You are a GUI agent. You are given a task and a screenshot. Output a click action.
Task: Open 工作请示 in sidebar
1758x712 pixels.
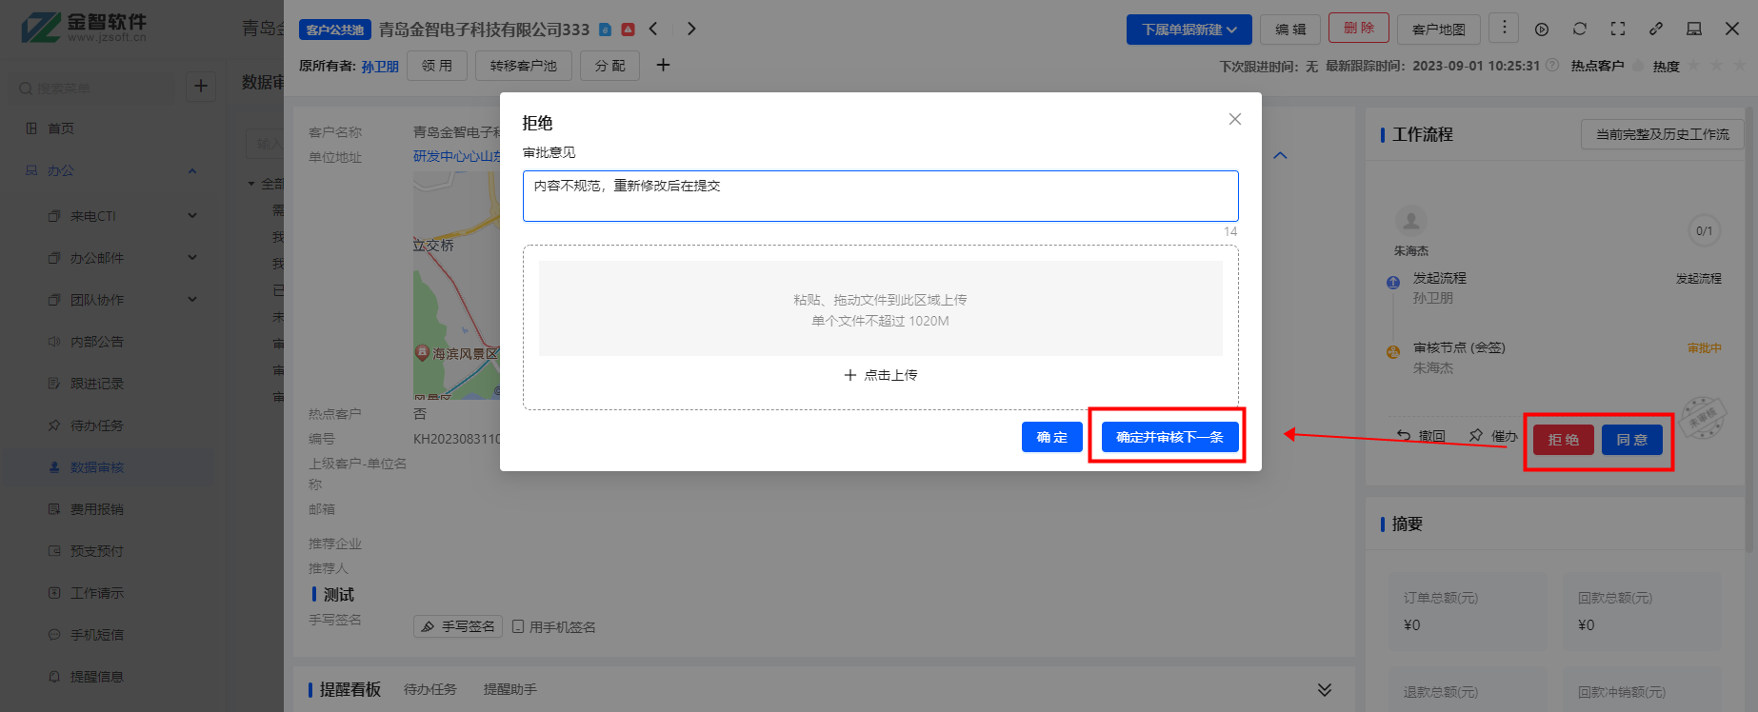tap(97, 593)
